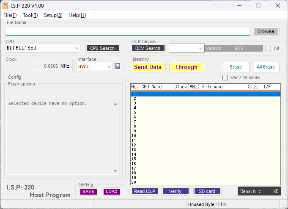The width and height of the screenshot is (288, 209).
Task: Open the Tool menu
Action: click(x=30, y=15)
